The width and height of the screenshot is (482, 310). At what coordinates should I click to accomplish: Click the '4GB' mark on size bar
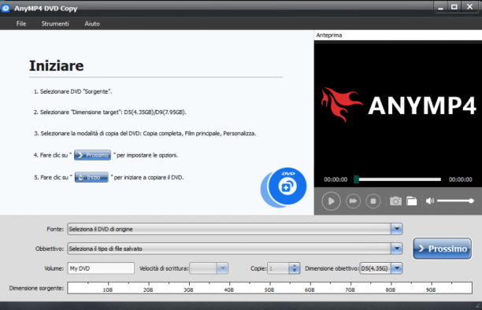(x=229, y=290)
